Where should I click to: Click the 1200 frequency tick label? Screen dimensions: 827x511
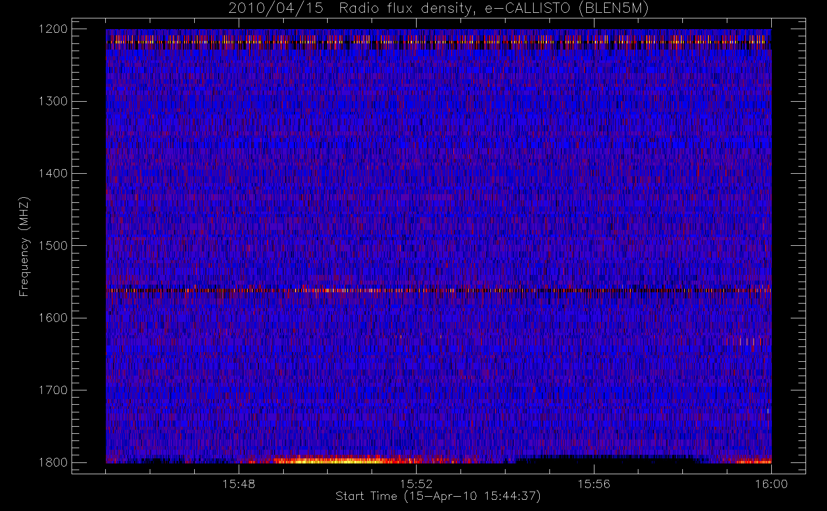pyautogui.click(x=53, y=29)
